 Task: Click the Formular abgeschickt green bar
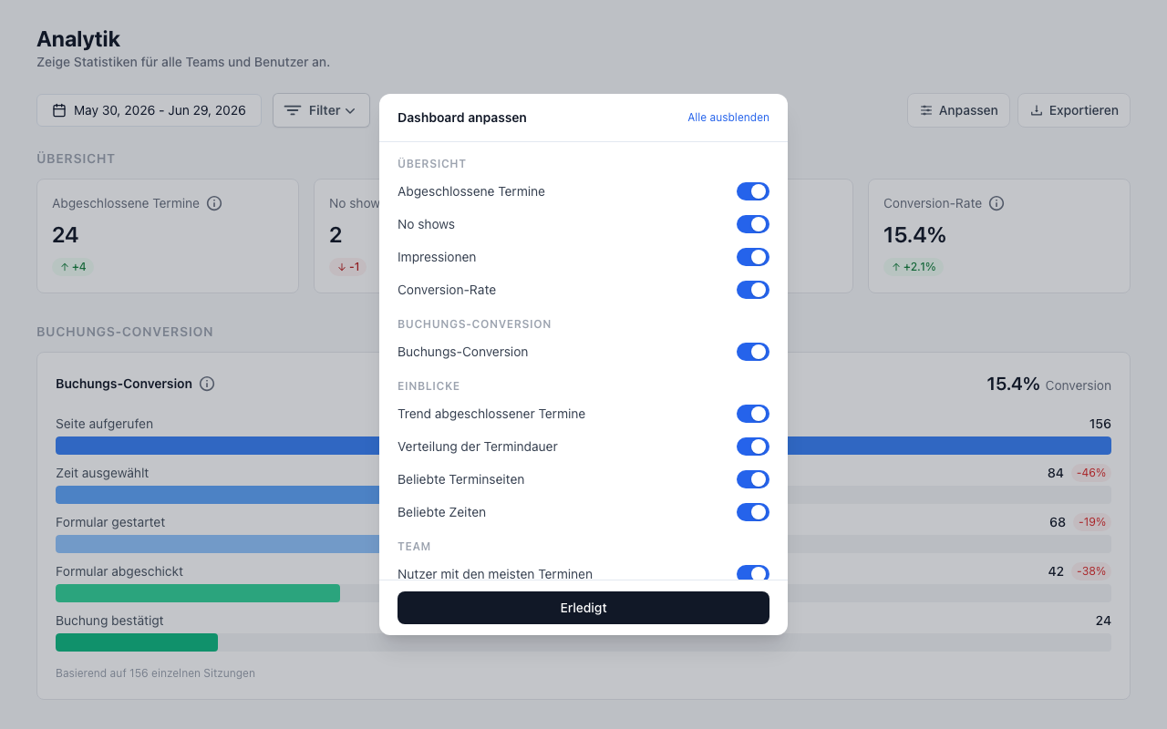(198, 593)
